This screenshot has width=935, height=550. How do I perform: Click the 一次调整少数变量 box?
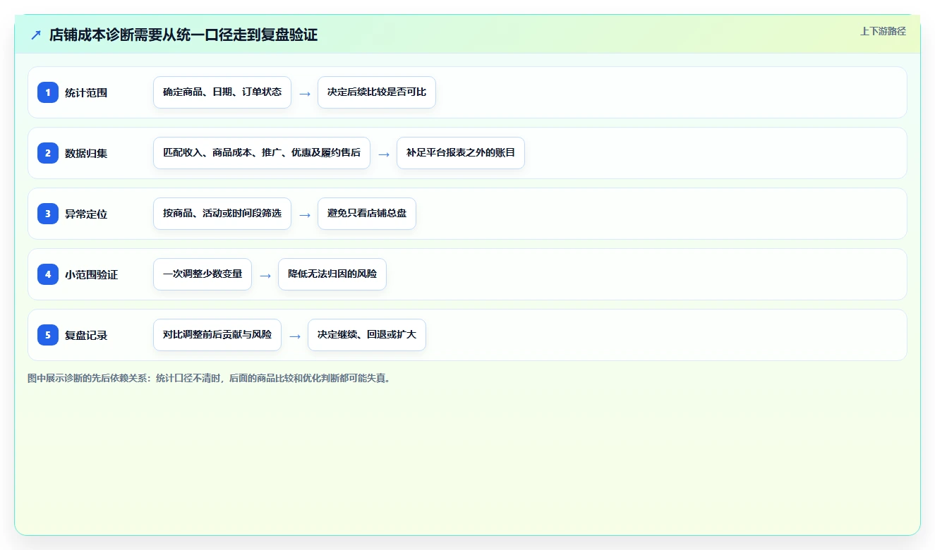click(x=203, y=274)
